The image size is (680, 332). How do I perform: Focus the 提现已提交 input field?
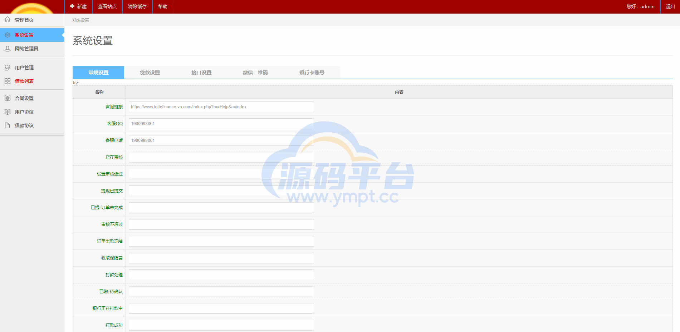(221, 191)
